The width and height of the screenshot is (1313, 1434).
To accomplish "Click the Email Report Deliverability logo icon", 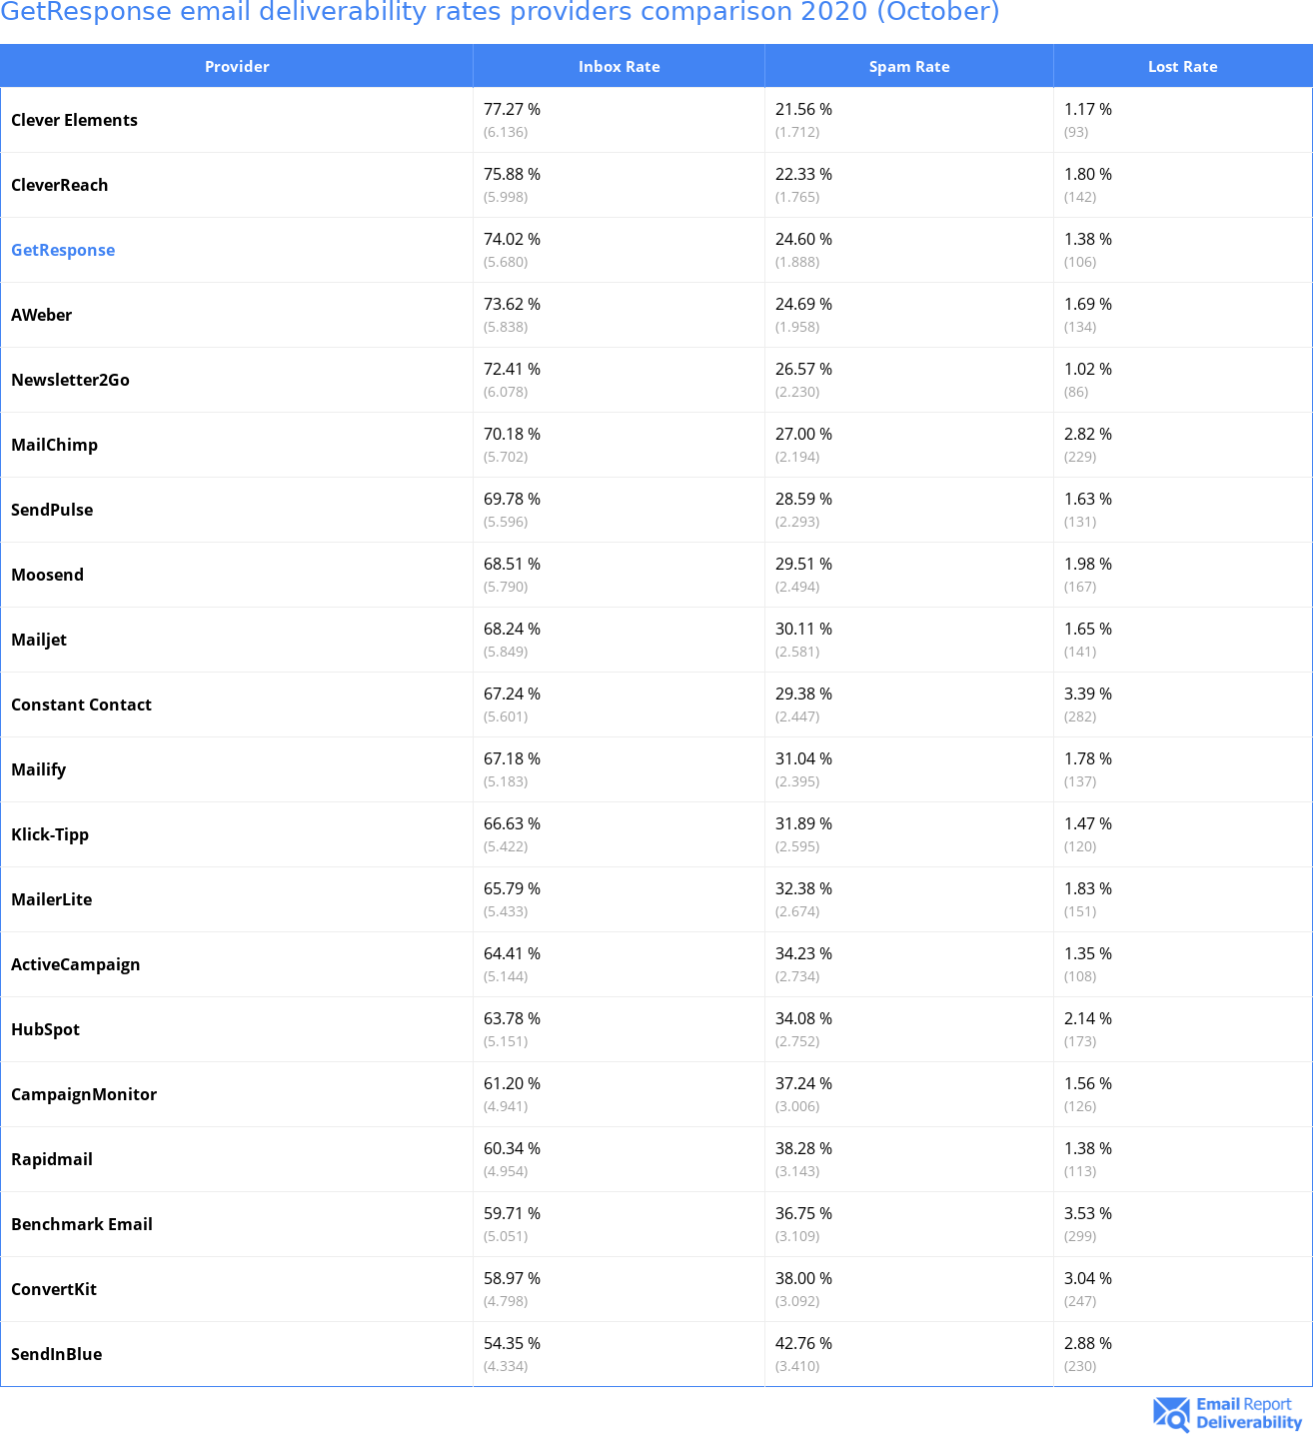I will [1171, 1414].
